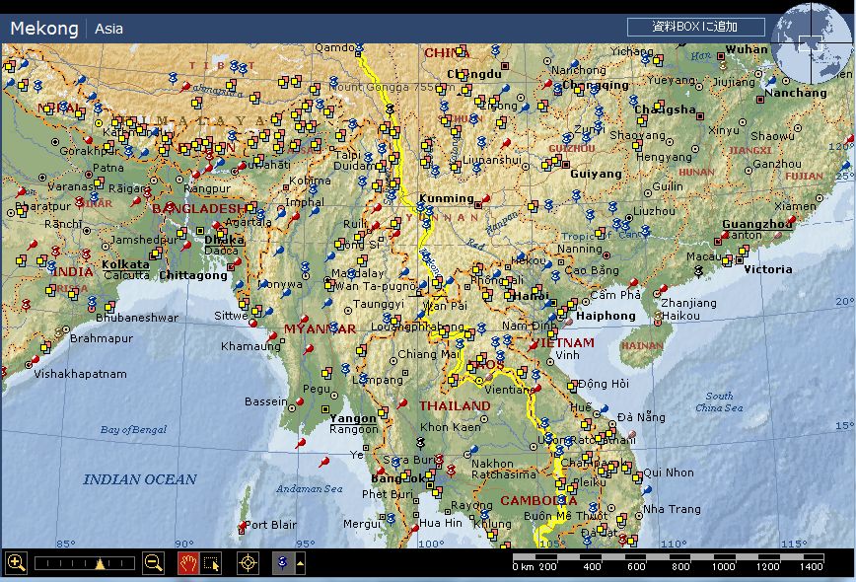The image size is (856, 582).
Task: Click the Chengdu city label
Action: [x=473, y=74]
